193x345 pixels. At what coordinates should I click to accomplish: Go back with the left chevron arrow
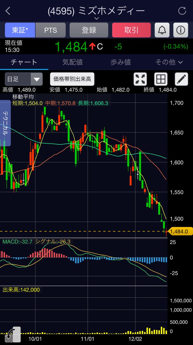click(x=8, y=11)
